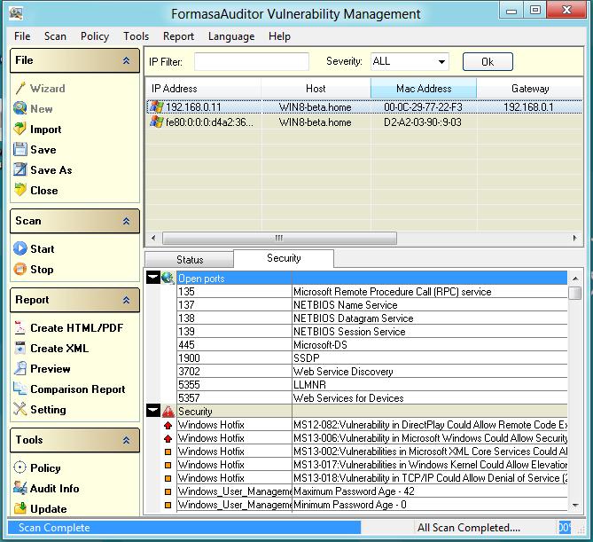
Task: Sort by Host column header
Action: pyautogui.click(x=316, y=89)
